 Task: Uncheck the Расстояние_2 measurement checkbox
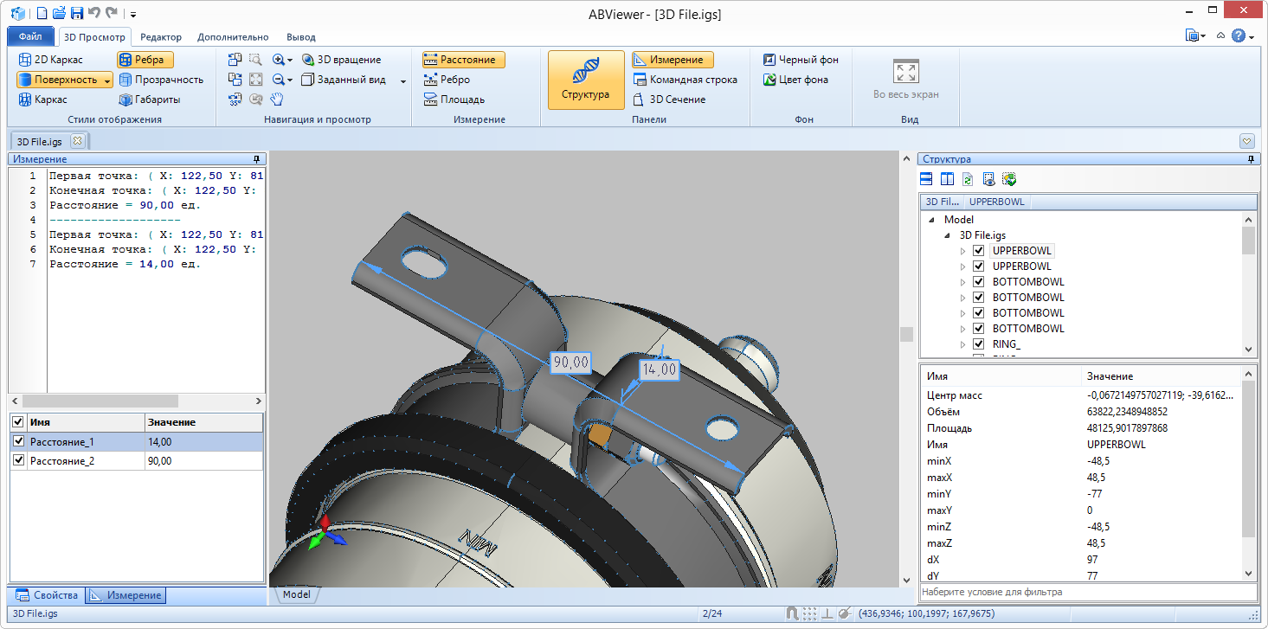18,461
